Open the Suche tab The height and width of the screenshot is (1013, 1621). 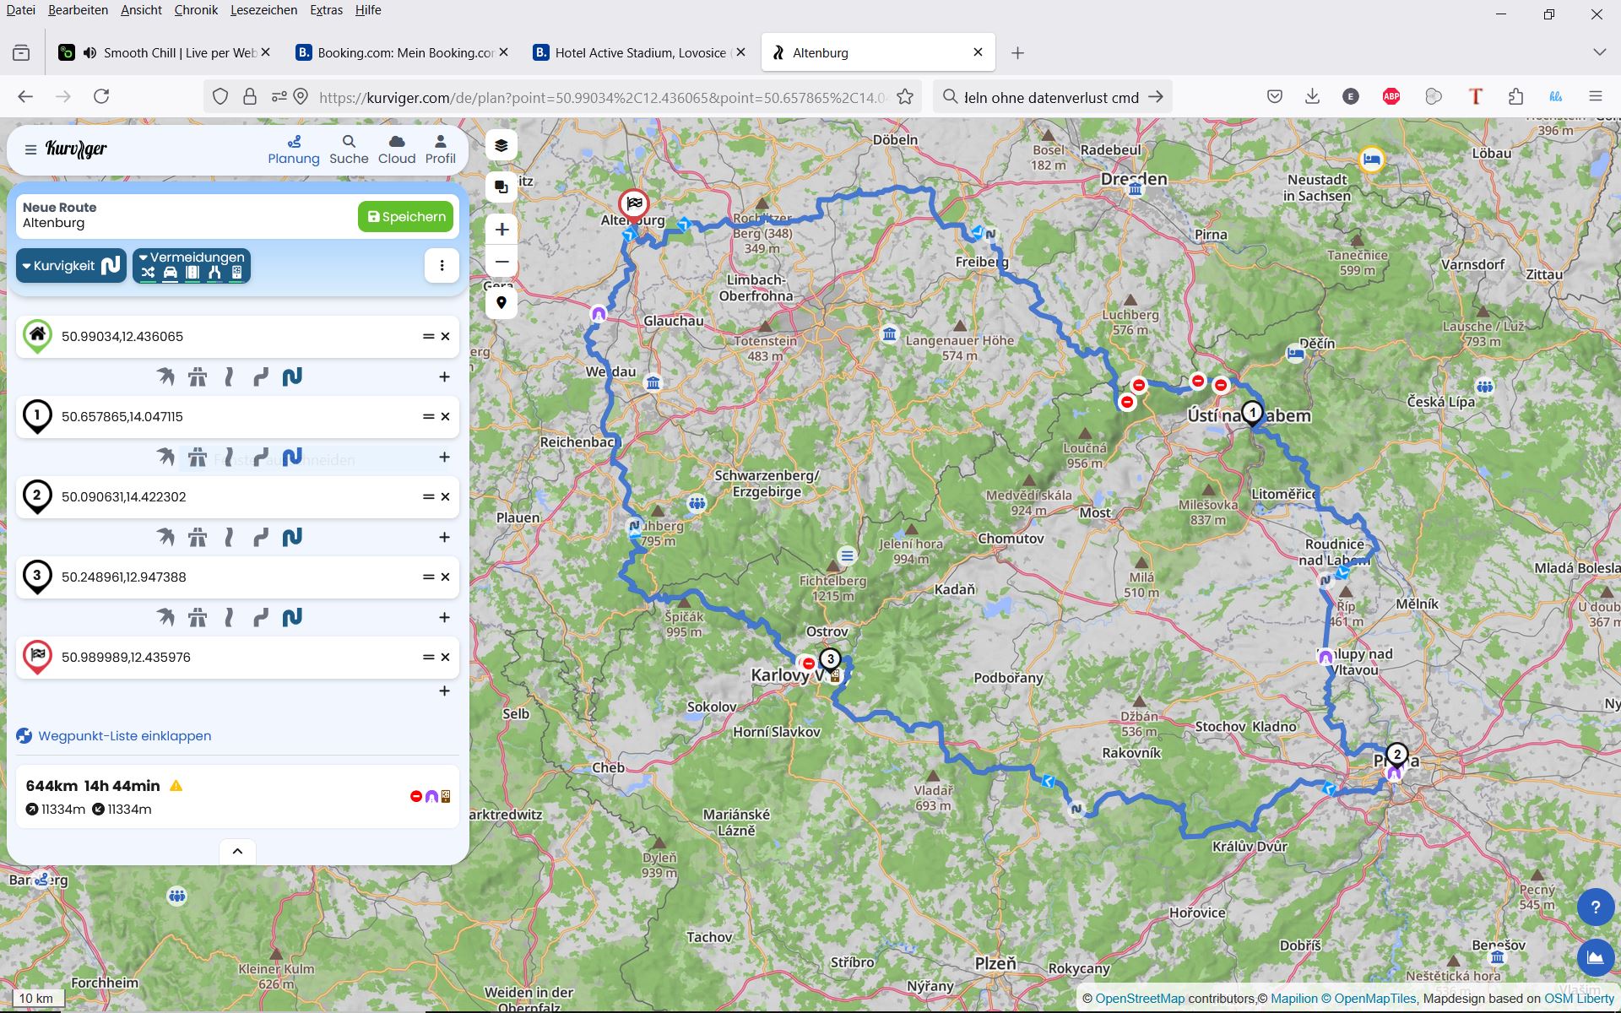coord(349,149)
